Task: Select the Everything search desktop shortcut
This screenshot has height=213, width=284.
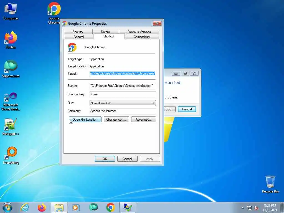Action: [11, 155]
